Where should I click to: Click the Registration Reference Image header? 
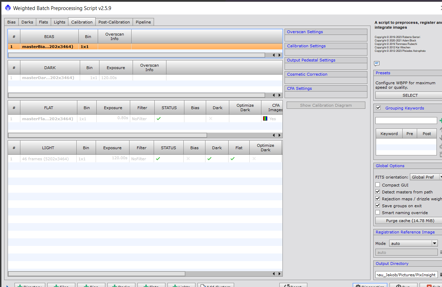click(x=408, y=232)
